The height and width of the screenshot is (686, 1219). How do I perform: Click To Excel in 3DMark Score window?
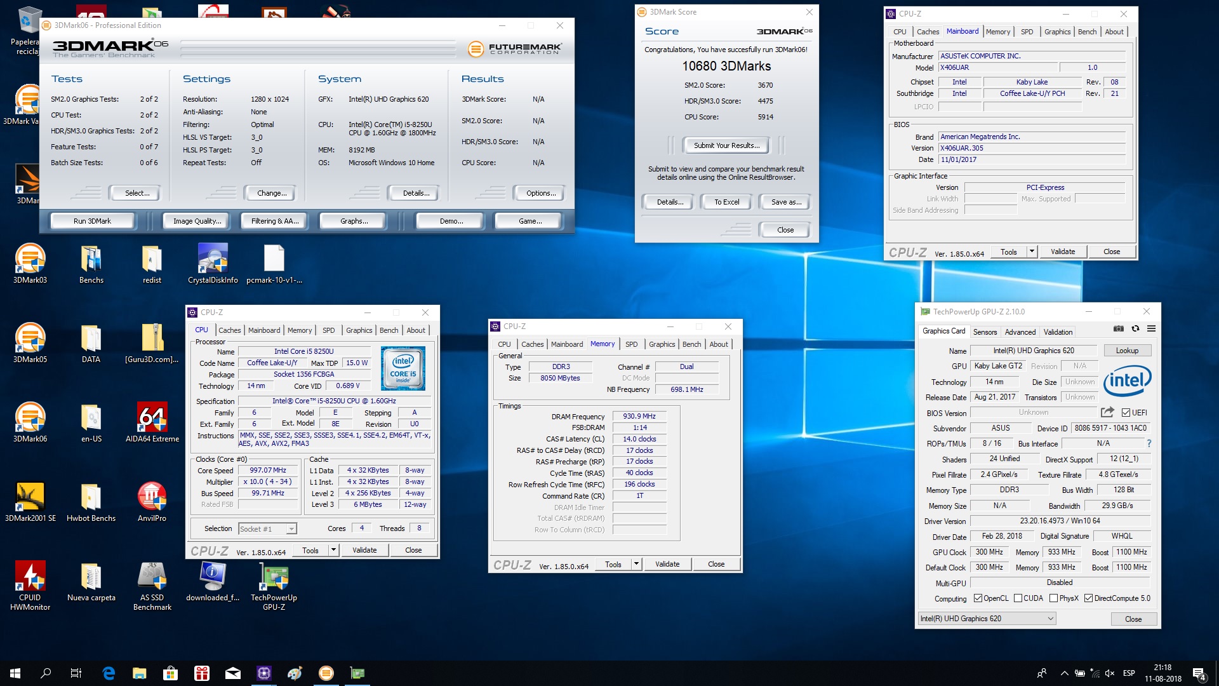[x=726, y=202]
